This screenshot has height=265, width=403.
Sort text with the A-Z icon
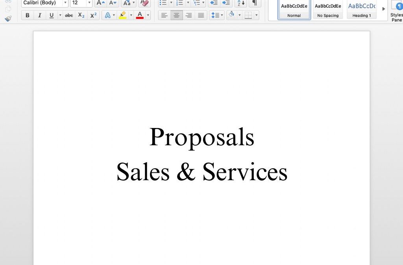(x=241, y=3)
